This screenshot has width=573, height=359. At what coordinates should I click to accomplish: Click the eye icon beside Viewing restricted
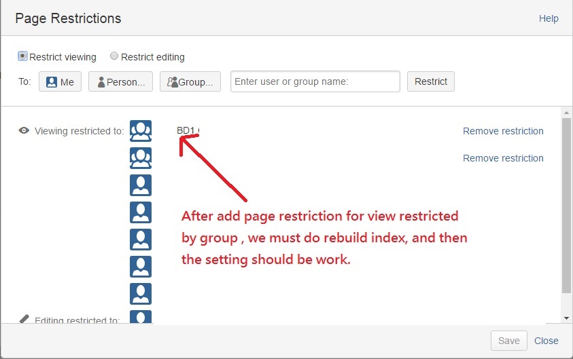(24, 130)
